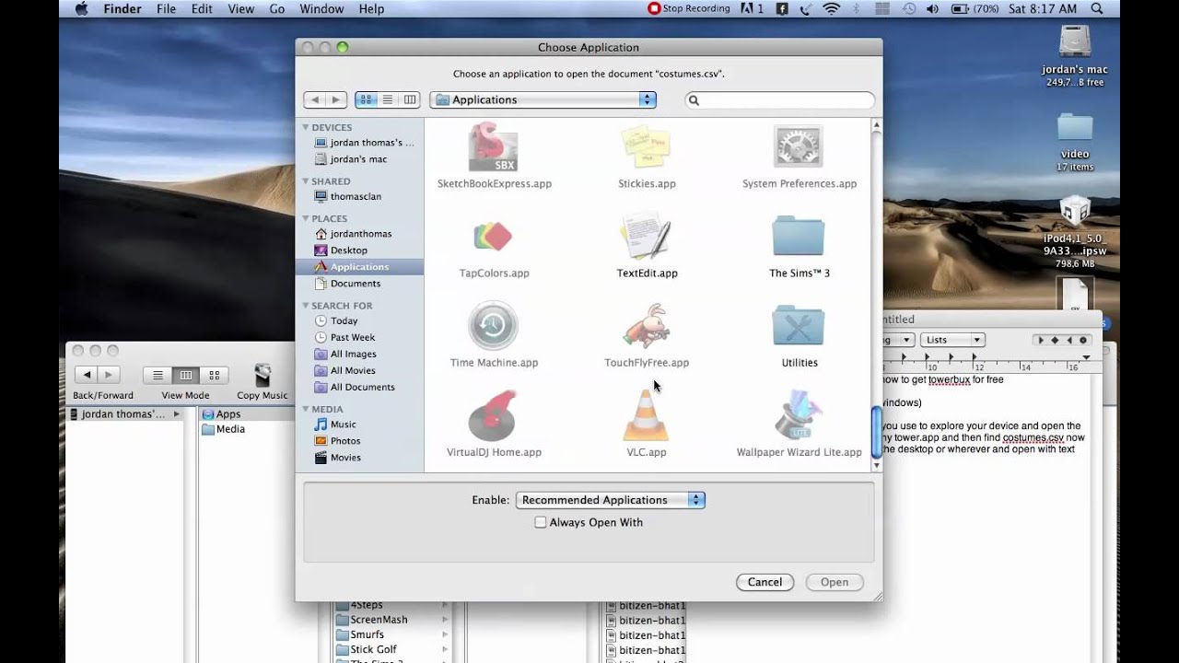Select System Preferences.app icon
Screen dimensions: 1179x663
point(799,147)
